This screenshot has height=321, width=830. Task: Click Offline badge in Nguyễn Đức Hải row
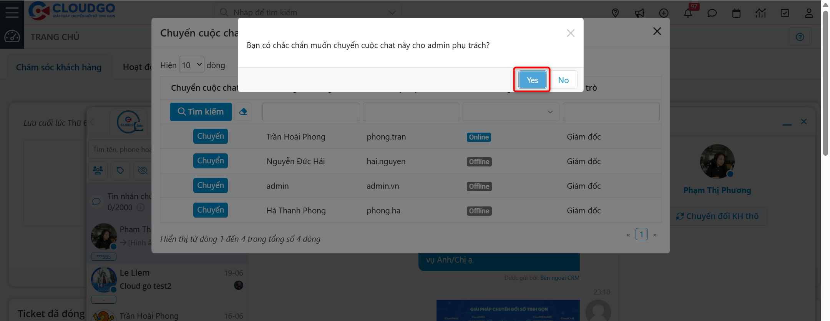click(x=479, y=162)
